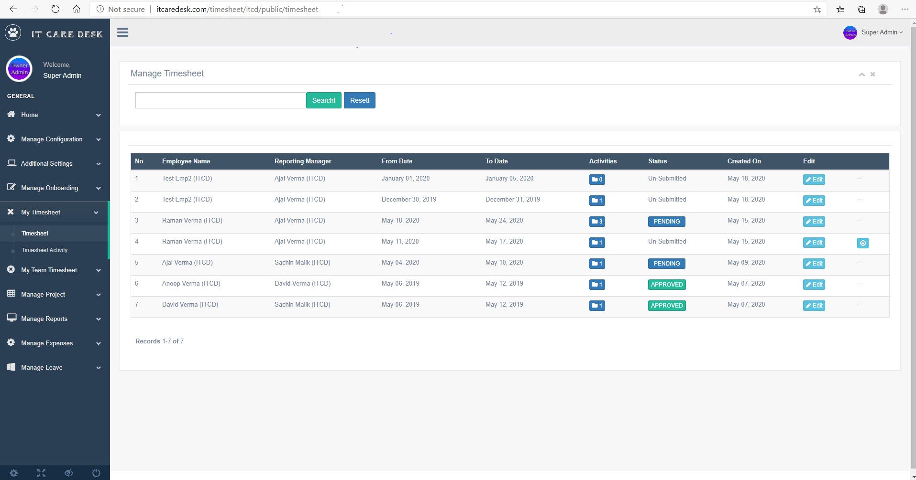Collapse the Manage Timesheet panel chevron
This screenshot has height=480, width=916.
pyautogui.click(x=861, y=75)
